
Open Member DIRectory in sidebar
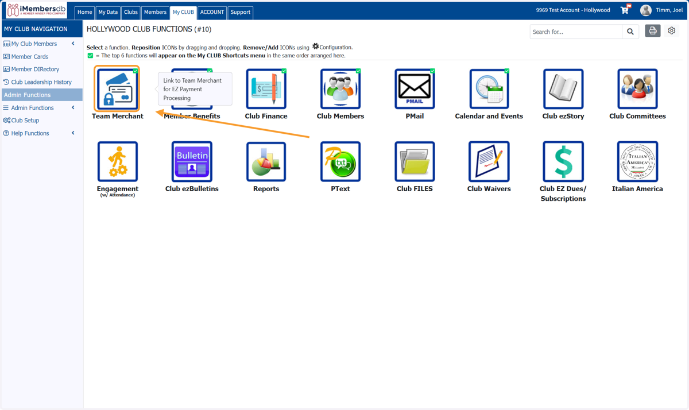click(x=35, y=69)
